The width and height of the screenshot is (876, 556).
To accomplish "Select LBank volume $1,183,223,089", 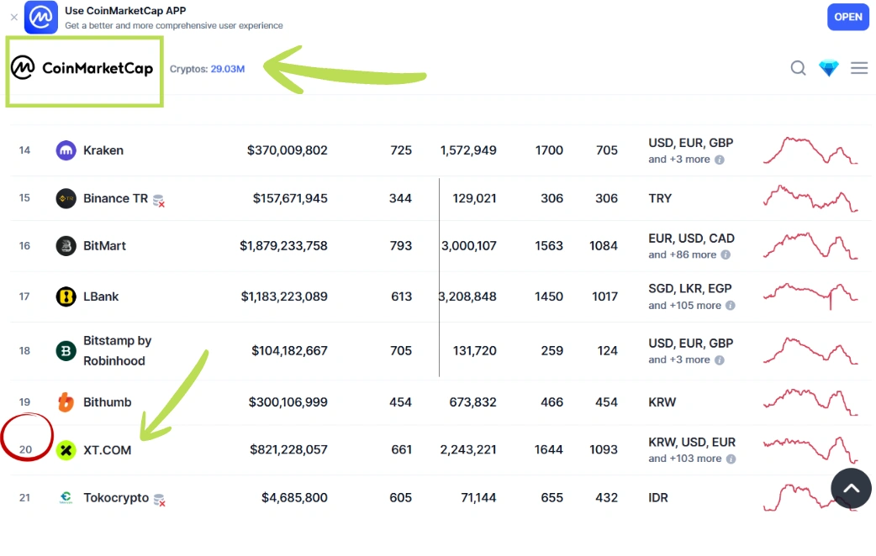I will pos(284,296).
